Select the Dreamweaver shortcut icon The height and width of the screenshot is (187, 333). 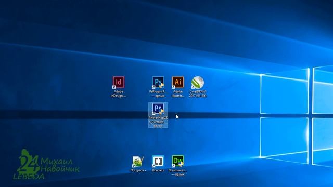[178, 162]
